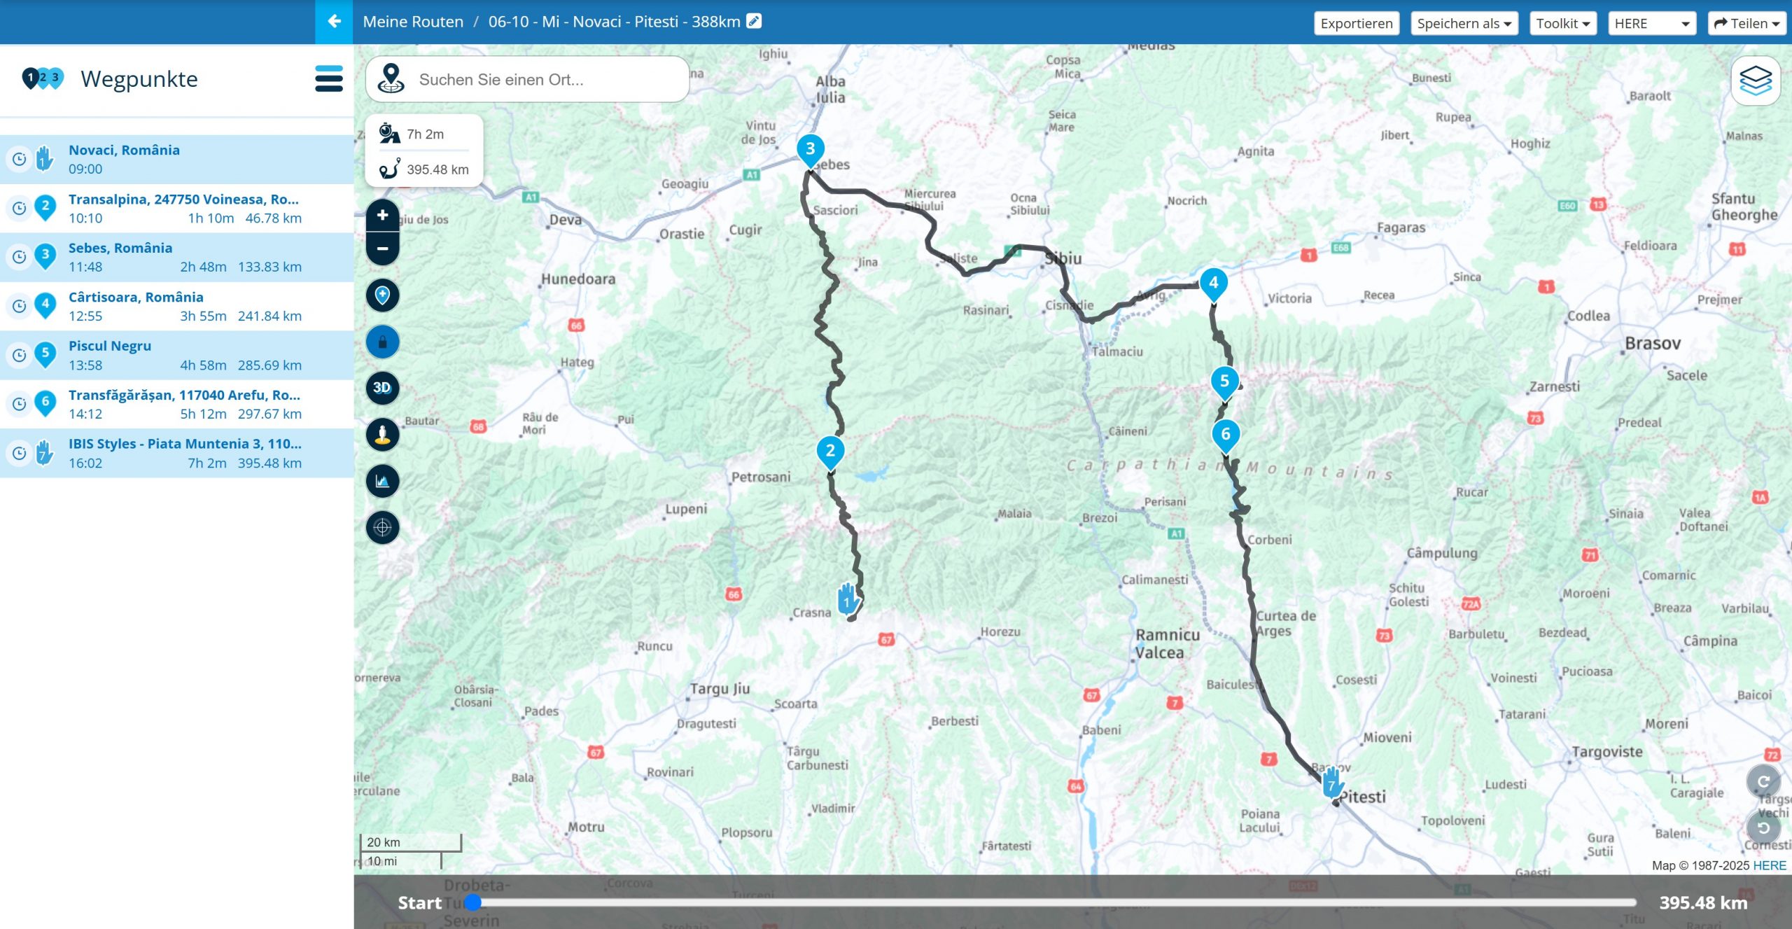Image resolution: width=1792 pixels, height=929 pixels.
Task: Open the HERE map provider dropdown
Action: [1651, 23]
